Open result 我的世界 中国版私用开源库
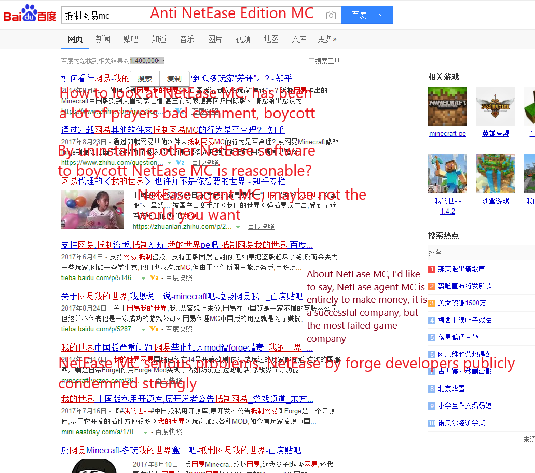Viewport: 535px width, 473px height. 187,399
